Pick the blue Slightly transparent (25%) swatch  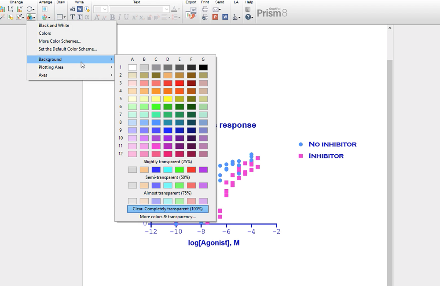point(156,169)
